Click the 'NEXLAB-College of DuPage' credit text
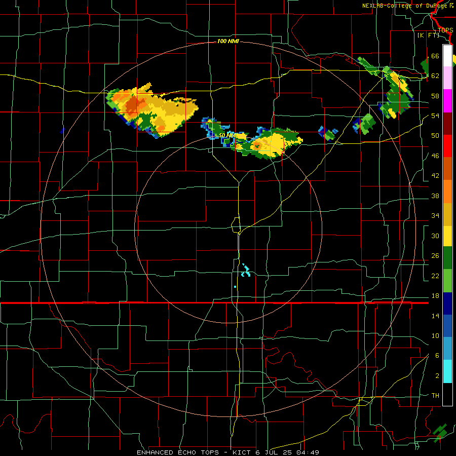This screenshot has width=456, height=456. pos(404,6)
